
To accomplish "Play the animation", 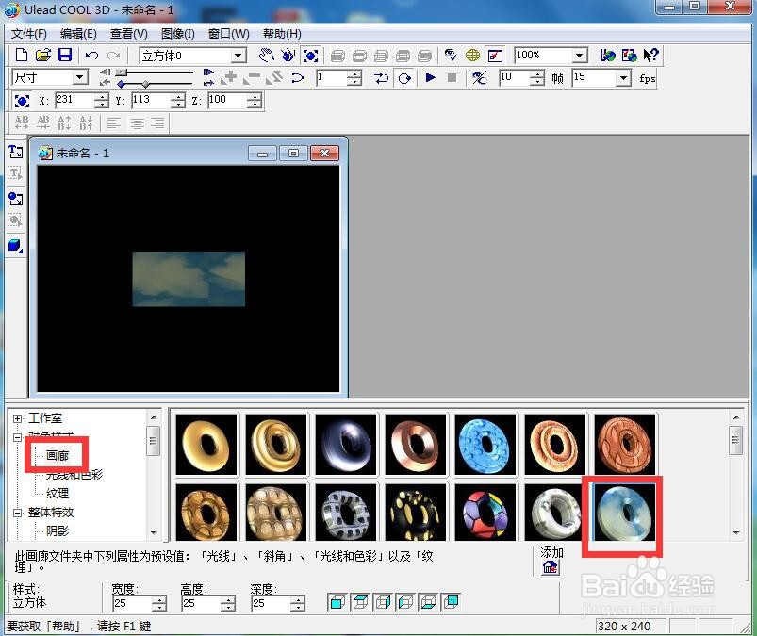I will pyautogui.click(x=430, y=77).
